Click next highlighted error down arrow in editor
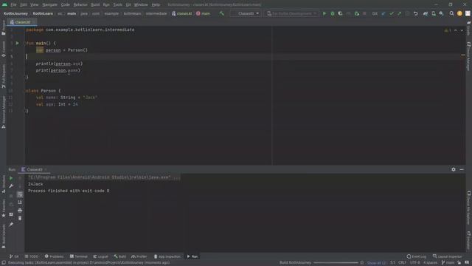Screen dimensions: 472x266 coord(462,30)
